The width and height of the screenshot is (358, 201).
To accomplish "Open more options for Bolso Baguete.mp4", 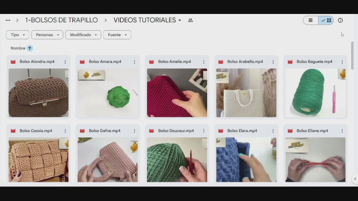I will (342, 62).
